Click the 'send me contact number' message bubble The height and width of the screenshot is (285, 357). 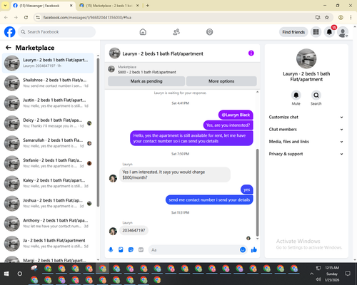209,200
